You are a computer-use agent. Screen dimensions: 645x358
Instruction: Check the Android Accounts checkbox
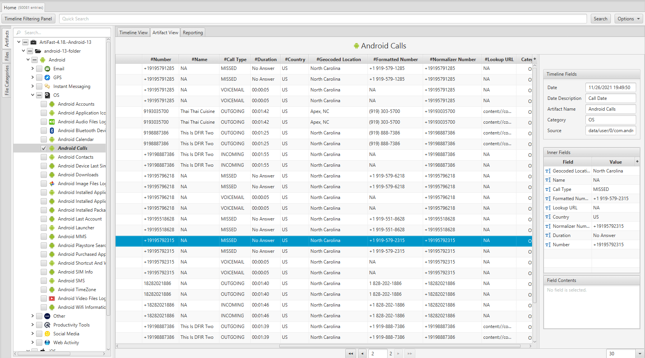tap(44, 104)
